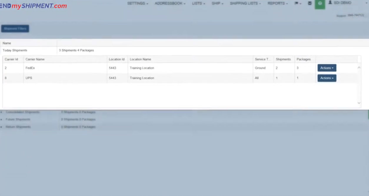Open Actions dropdown for FedEx row
This screenshot has width=369, height=196.
pyautogui.click(x=327, y=68)
